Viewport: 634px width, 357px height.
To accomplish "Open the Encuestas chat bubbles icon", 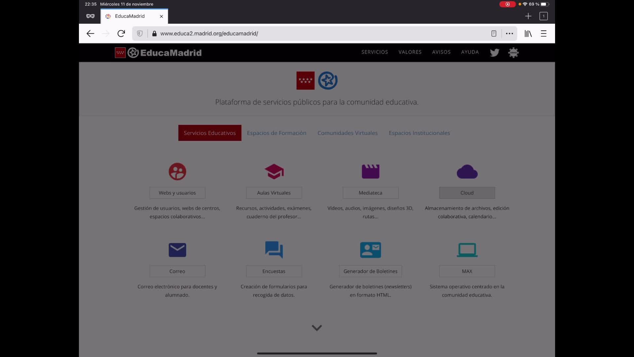I will point(274,250).
